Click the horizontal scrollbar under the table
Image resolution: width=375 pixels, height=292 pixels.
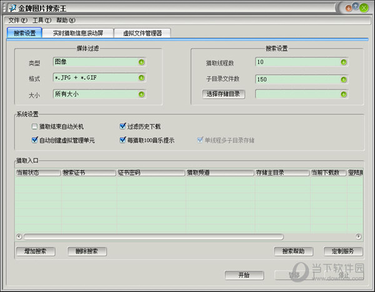click(187, 236)
